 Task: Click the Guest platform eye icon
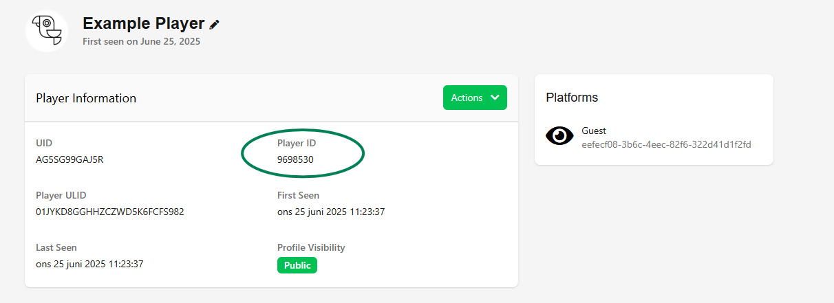click(x=559, y=136)
